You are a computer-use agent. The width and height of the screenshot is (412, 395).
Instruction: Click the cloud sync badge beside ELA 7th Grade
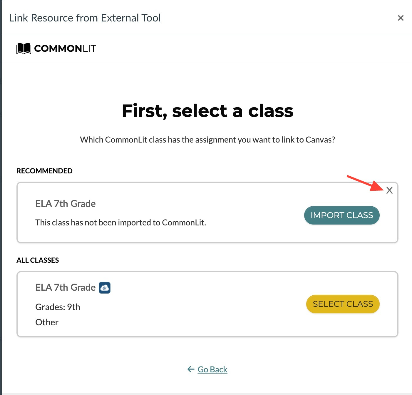pyautogui.click(x=105, y=288)
